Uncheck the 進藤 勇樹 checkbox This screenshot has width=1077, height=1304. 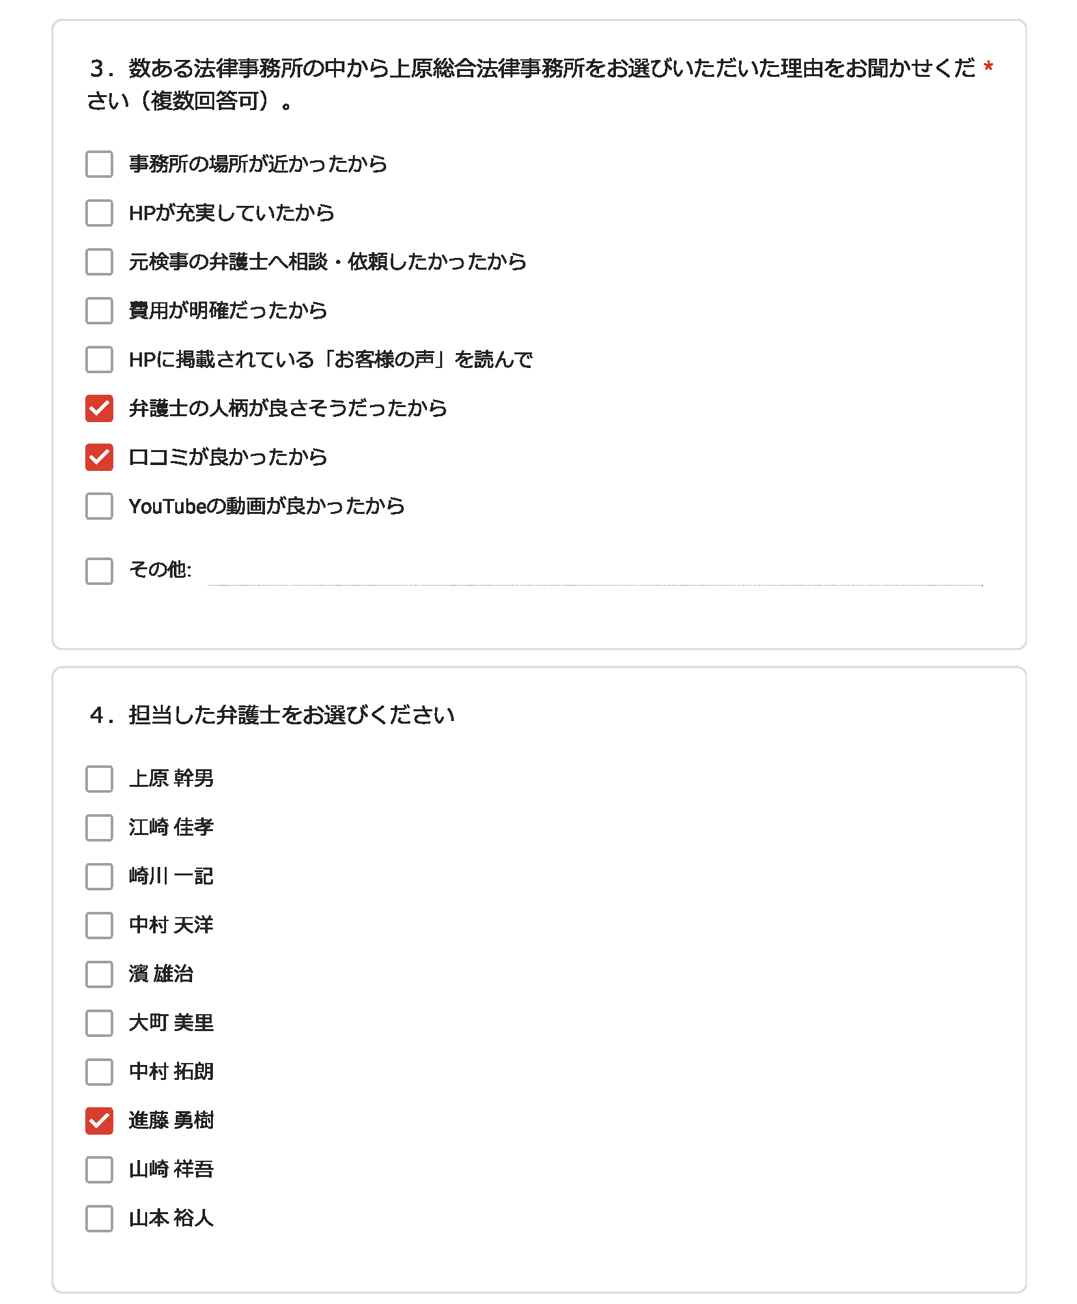99,1120
